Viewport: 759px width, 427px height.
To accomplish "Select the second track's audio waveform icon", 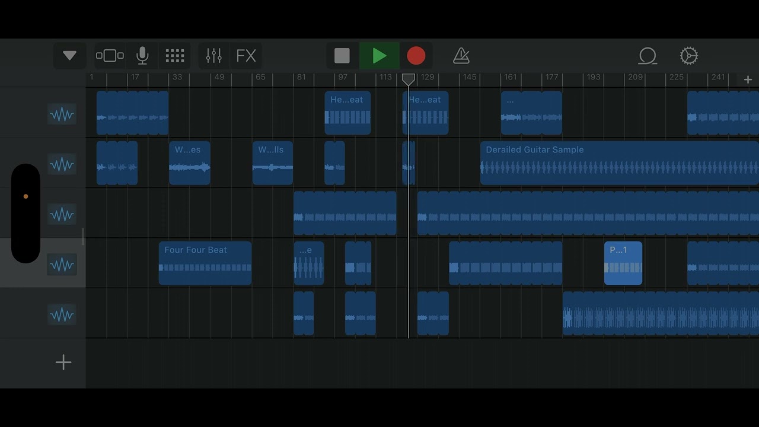I will (x=62, y=164).
